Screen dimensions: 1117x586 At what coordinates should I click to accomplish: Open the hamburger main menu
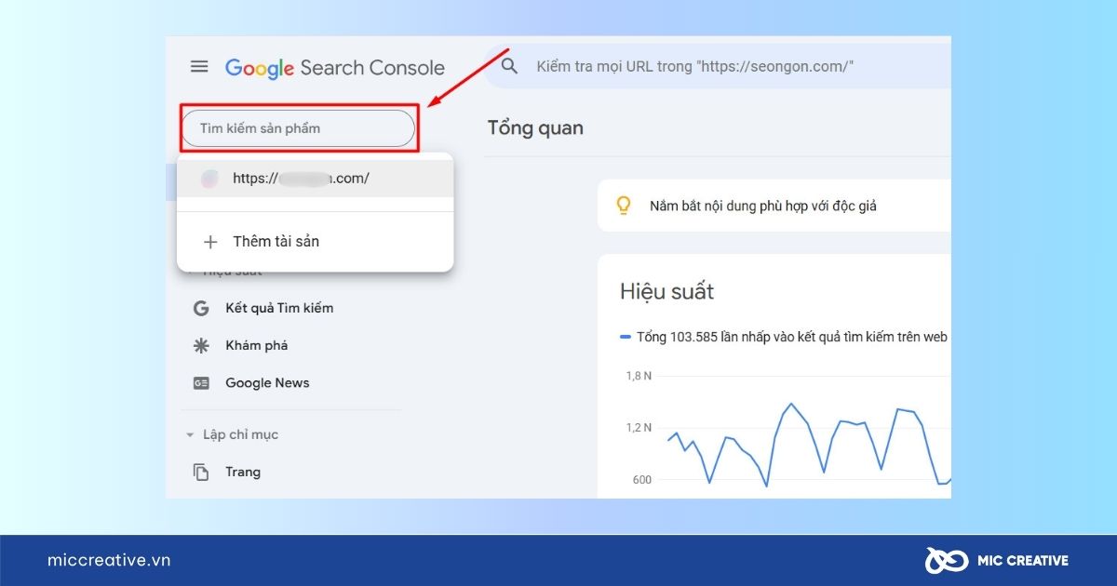pos(199,67)
